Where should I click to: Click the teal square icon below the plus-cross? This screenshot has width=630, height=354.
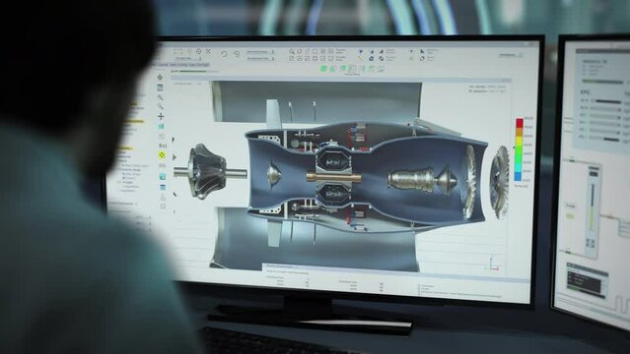click(161, 126)
